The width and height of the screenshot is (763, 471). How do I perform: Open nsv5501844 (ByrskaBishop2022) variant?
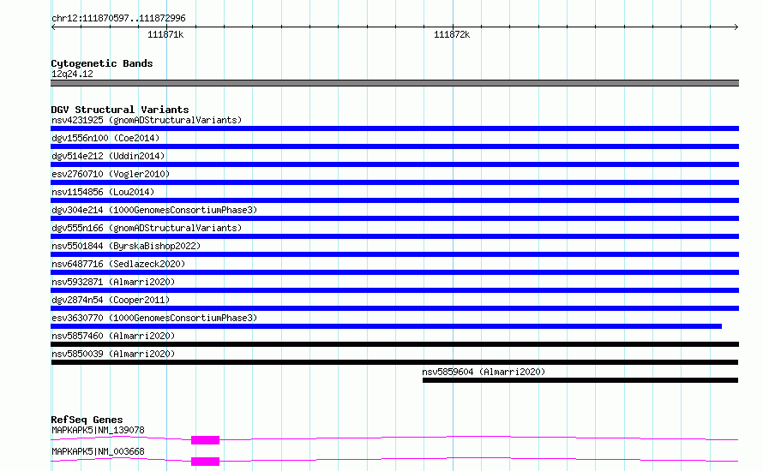point(126,246)
